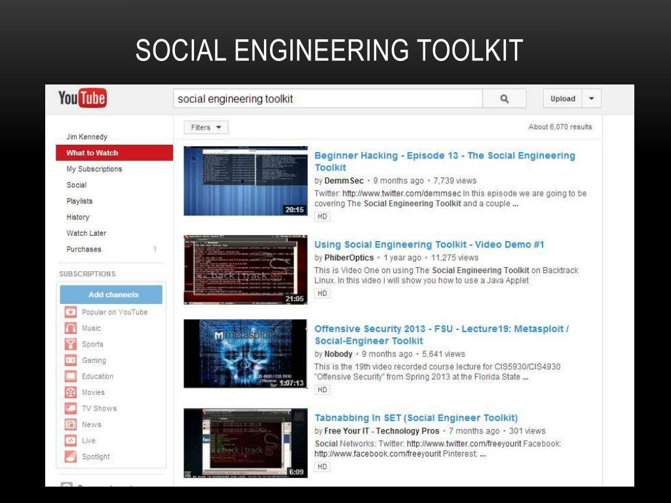Click the Sports subscription label
671x503 pixels.
click(92, 345)
